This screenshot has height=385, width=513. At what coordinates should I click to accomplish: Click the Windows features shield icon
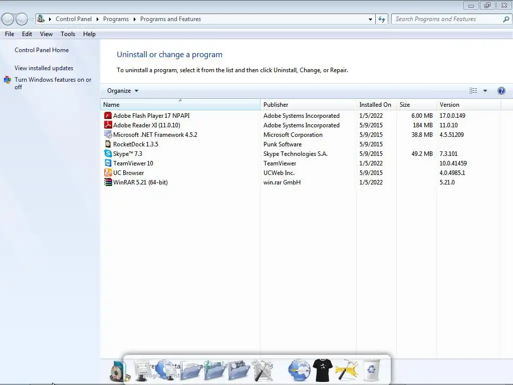point(7,80)
